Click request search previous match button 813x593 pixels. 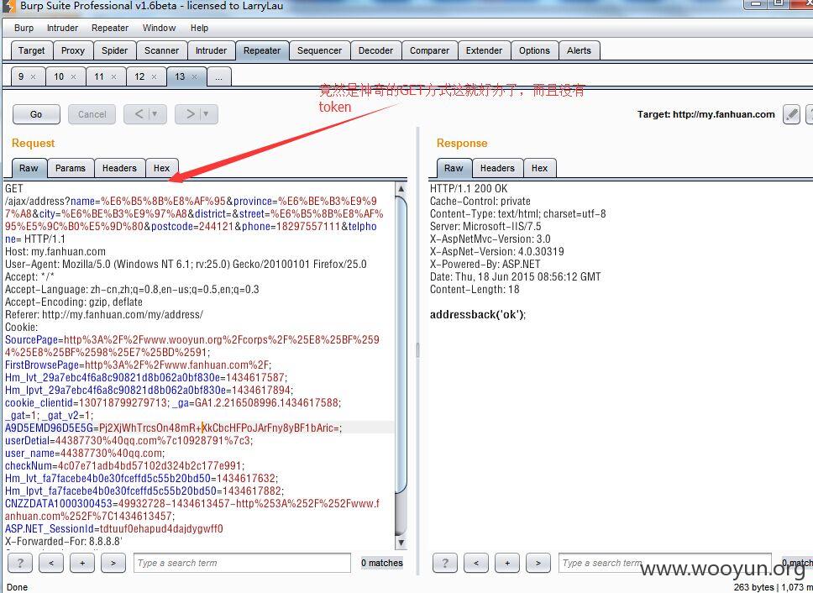(x=51, y=563)
